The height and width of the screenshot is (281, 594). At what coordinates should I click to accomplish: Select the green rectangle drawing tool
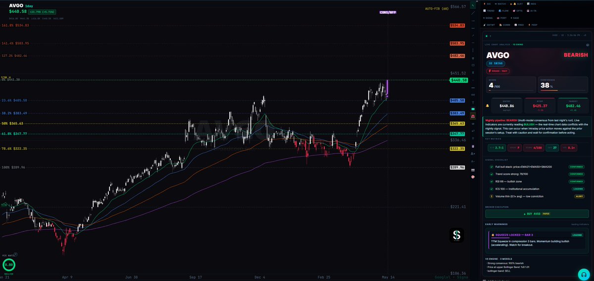click(473, 109)
